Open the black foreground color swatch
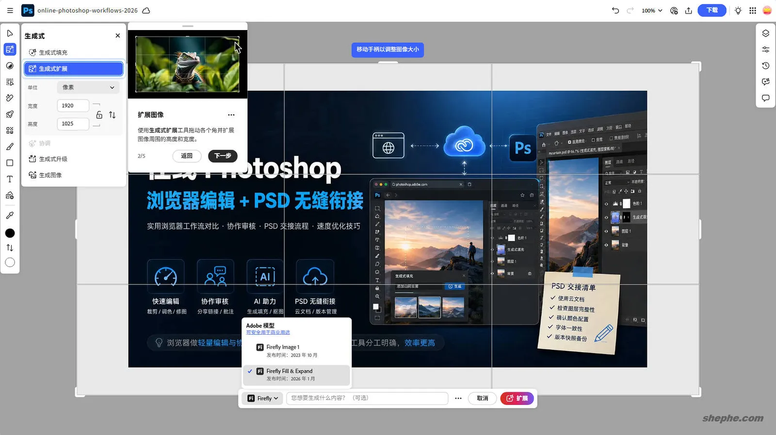Screen dimensions: 776x435 10,233
